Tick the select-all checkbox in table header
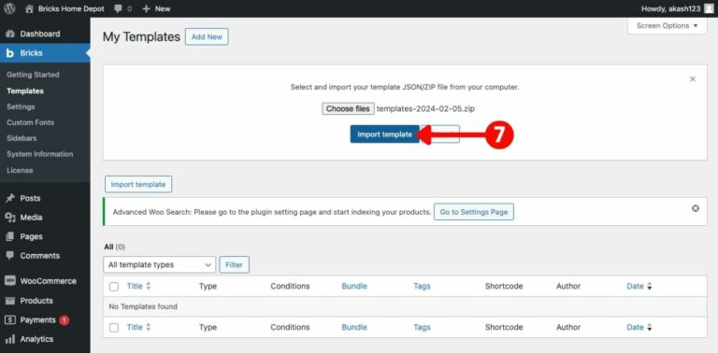The height and width of the screenshot is (353, 718). click(x=114, y=287)
